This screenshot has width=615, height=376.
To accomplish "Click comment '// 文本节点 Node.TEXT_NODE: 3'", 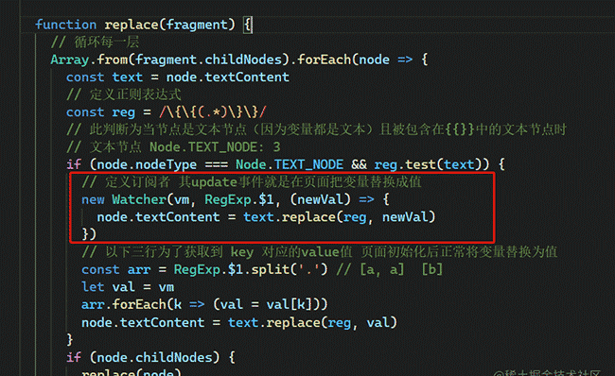I will 173,146.
